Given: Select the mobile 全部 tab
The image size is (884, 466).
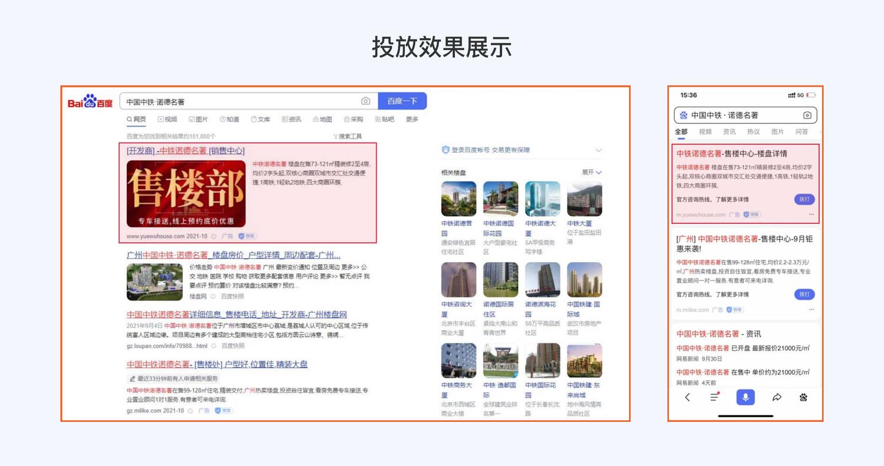Looking at the screenshot, I should (x=681, y=132).
